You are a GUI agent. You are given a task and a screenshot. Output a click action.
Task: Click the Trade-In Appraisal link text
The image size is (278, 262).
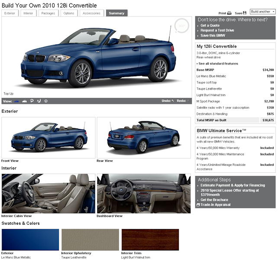[215, 205]
